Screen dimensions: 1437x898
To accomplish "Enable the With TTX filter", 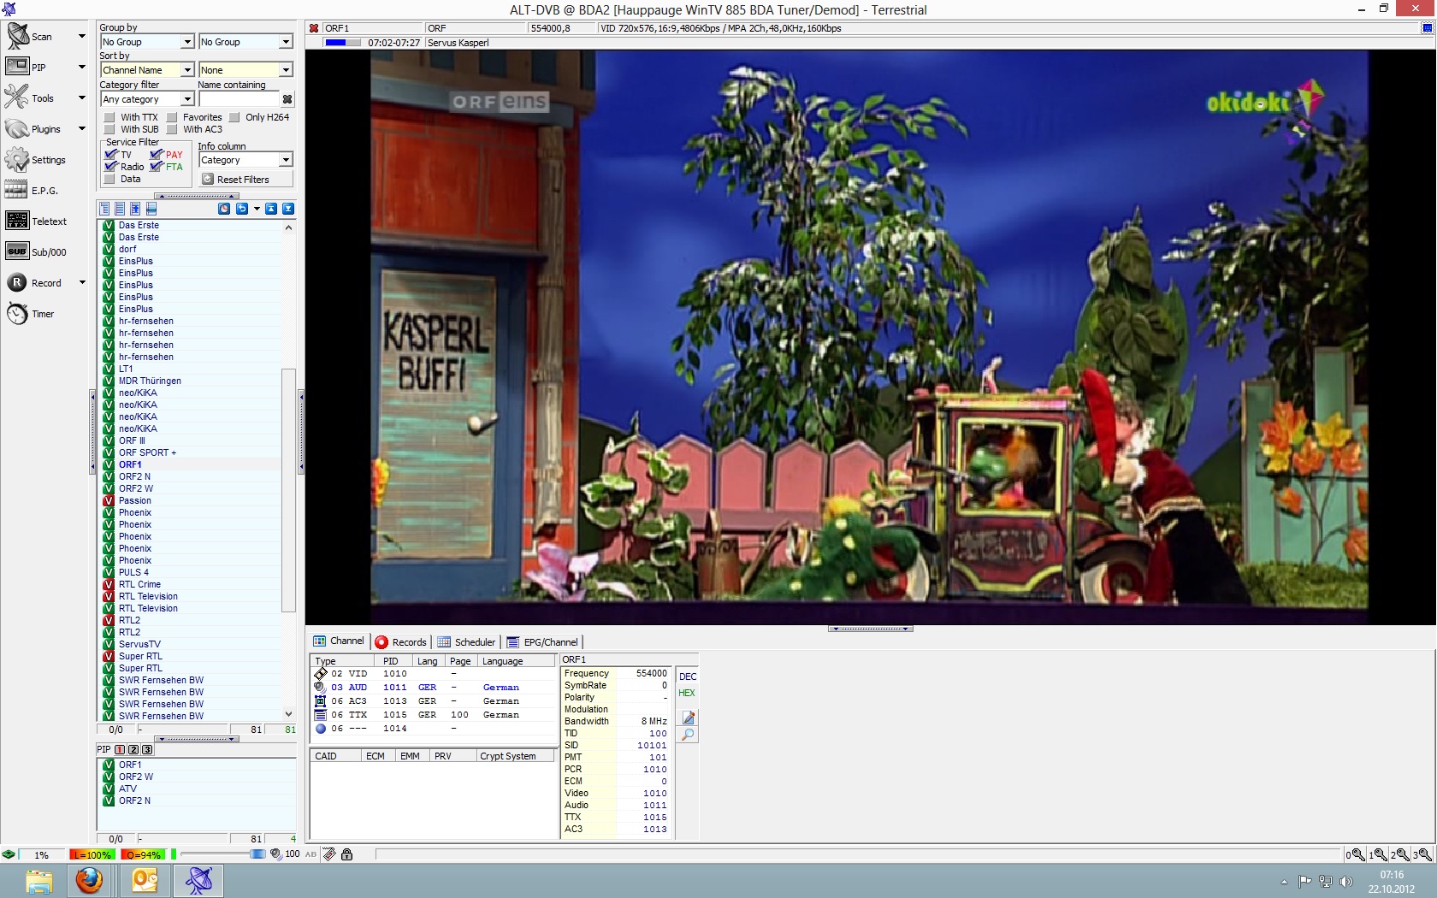I will click(x=109, y=118).
